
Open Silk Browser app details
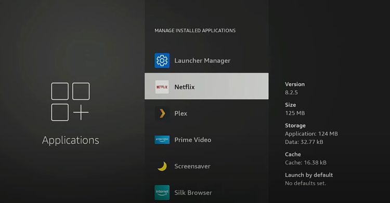click(x=206, y=193)
